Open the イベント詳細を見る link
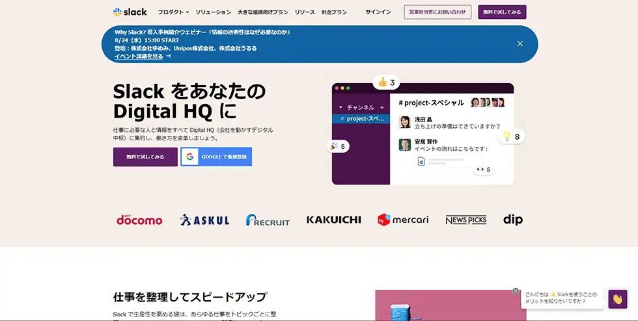 tap(143, 56)
